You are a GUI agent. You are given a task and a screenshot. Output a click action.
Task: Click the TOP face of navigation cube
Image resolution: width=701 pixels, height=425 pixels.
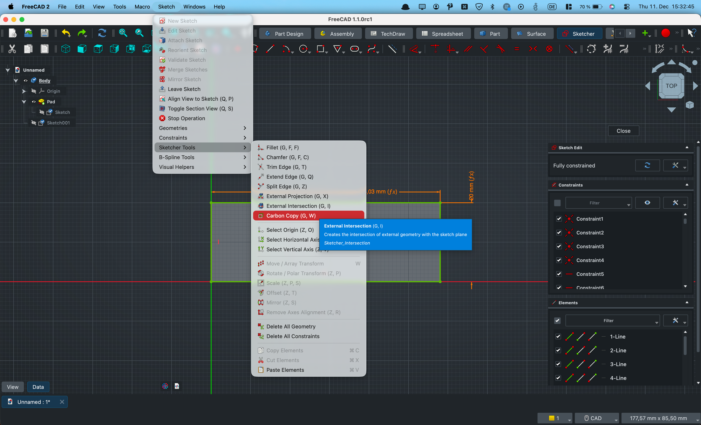click(x=671, y=86)
